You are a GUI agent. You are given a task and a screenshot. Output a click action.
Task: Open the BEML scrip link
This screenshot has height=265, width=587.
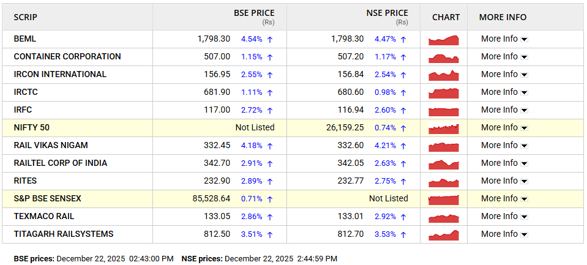[x=24, y=39]
